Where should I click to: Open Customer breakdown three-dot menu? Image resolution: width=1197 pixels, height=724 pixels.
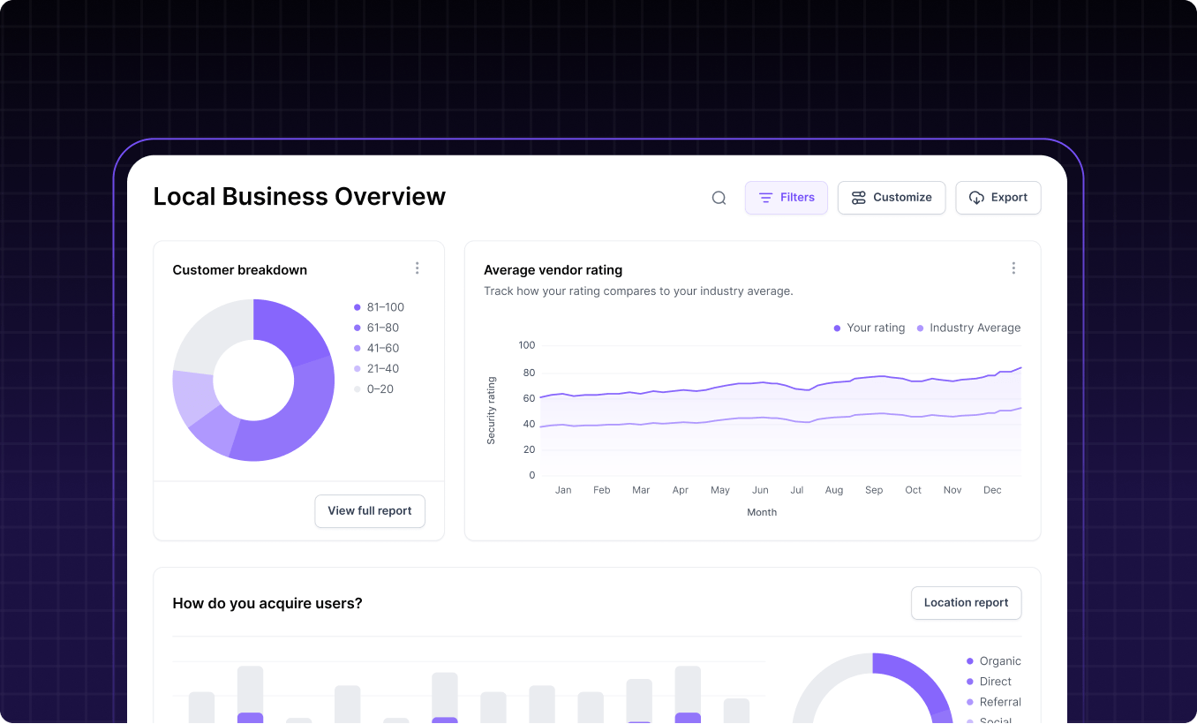(x=418, y=268)
